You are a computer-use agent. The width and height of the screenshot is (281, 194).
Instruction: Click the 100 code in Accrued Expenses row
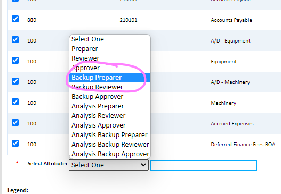click(31, 123)
